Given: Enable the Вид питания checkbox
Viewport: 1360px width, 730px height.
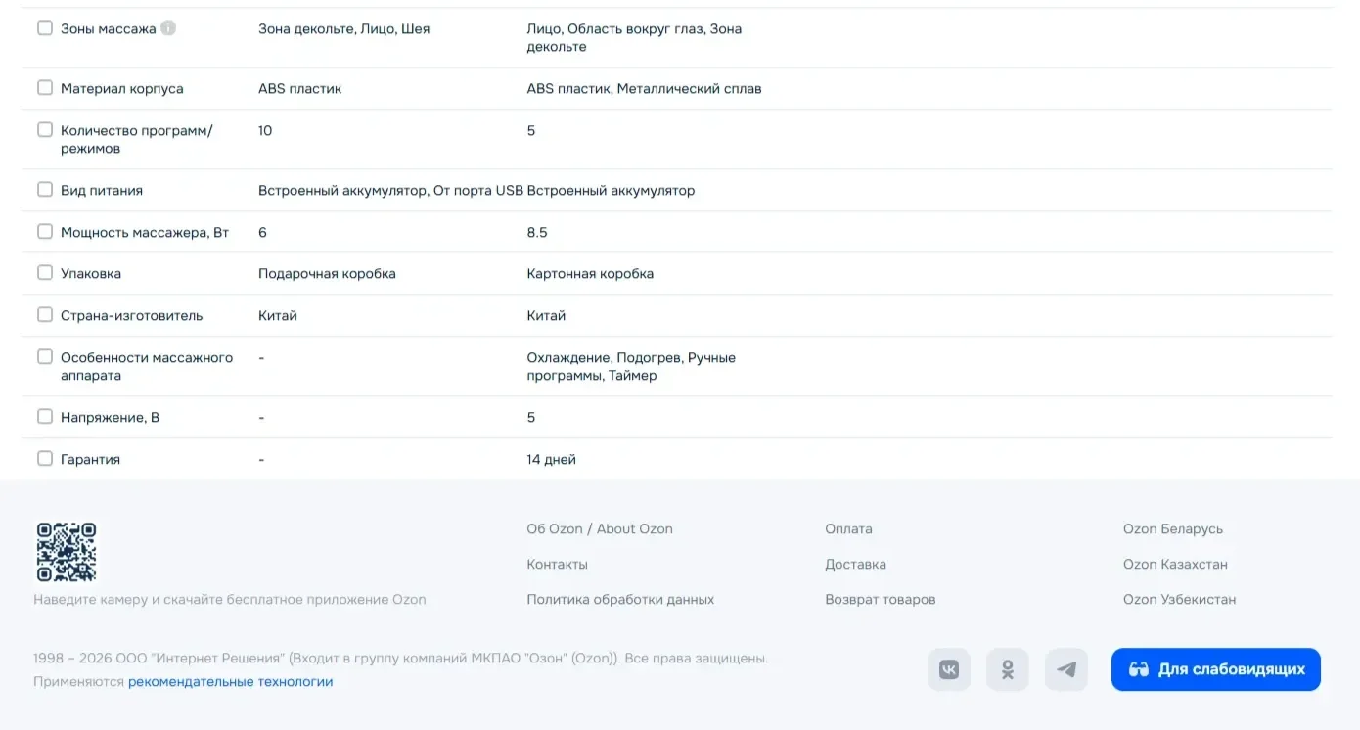Looking at the screenshot, I should (x=45, y=189).
